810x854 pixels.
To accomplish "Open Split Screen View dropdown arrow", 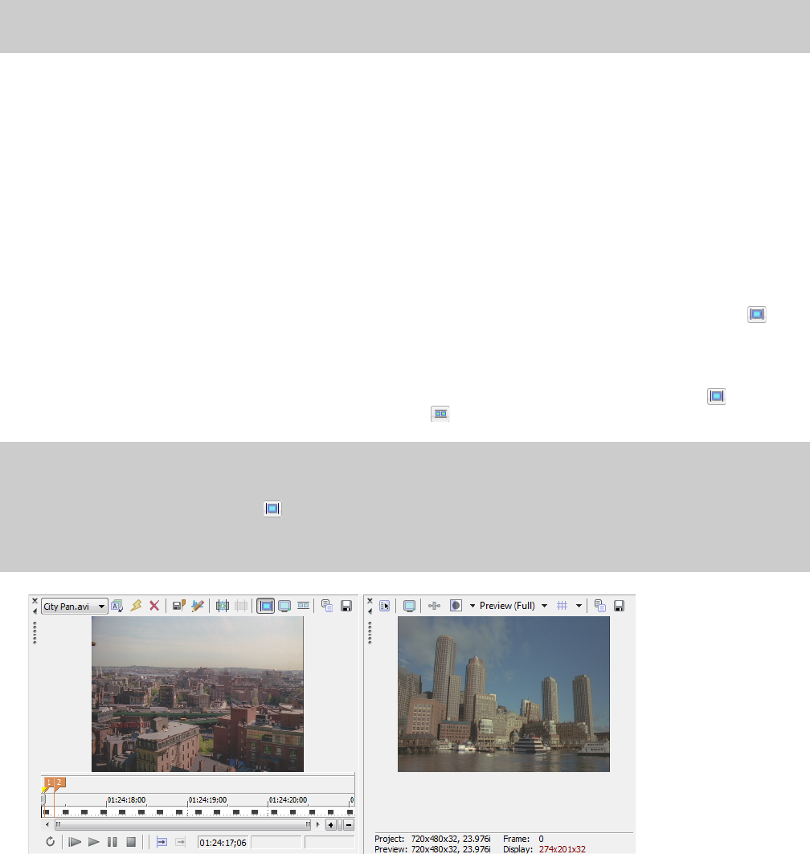I will (472, 606).
